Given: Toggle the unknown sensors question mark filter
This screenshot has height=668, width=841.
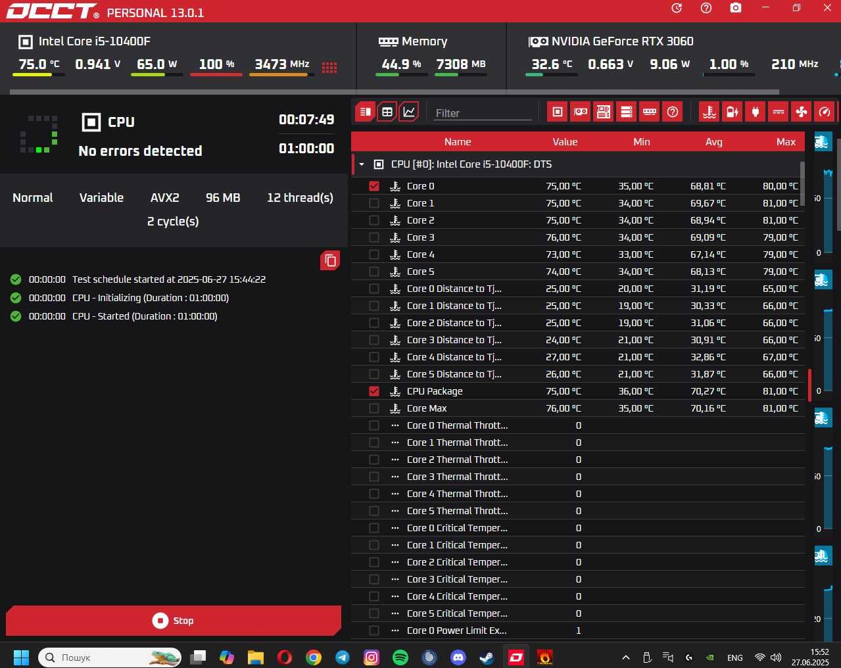Looking at the screenshot, I should [x=673, y=112].
